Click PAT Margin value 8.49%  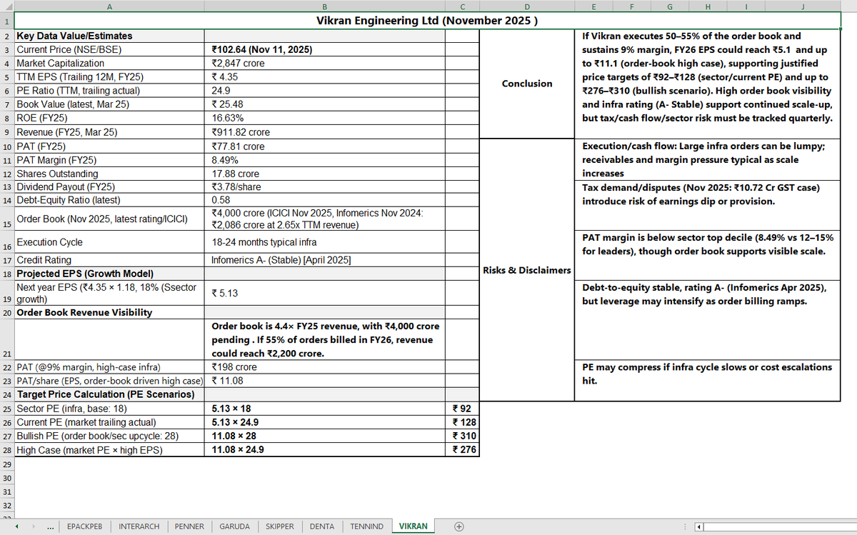(324, 159)
